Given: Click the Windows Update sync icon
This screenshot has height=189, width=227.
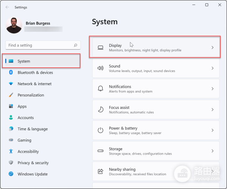Looking at the screenshot, I should click(11, 174).
